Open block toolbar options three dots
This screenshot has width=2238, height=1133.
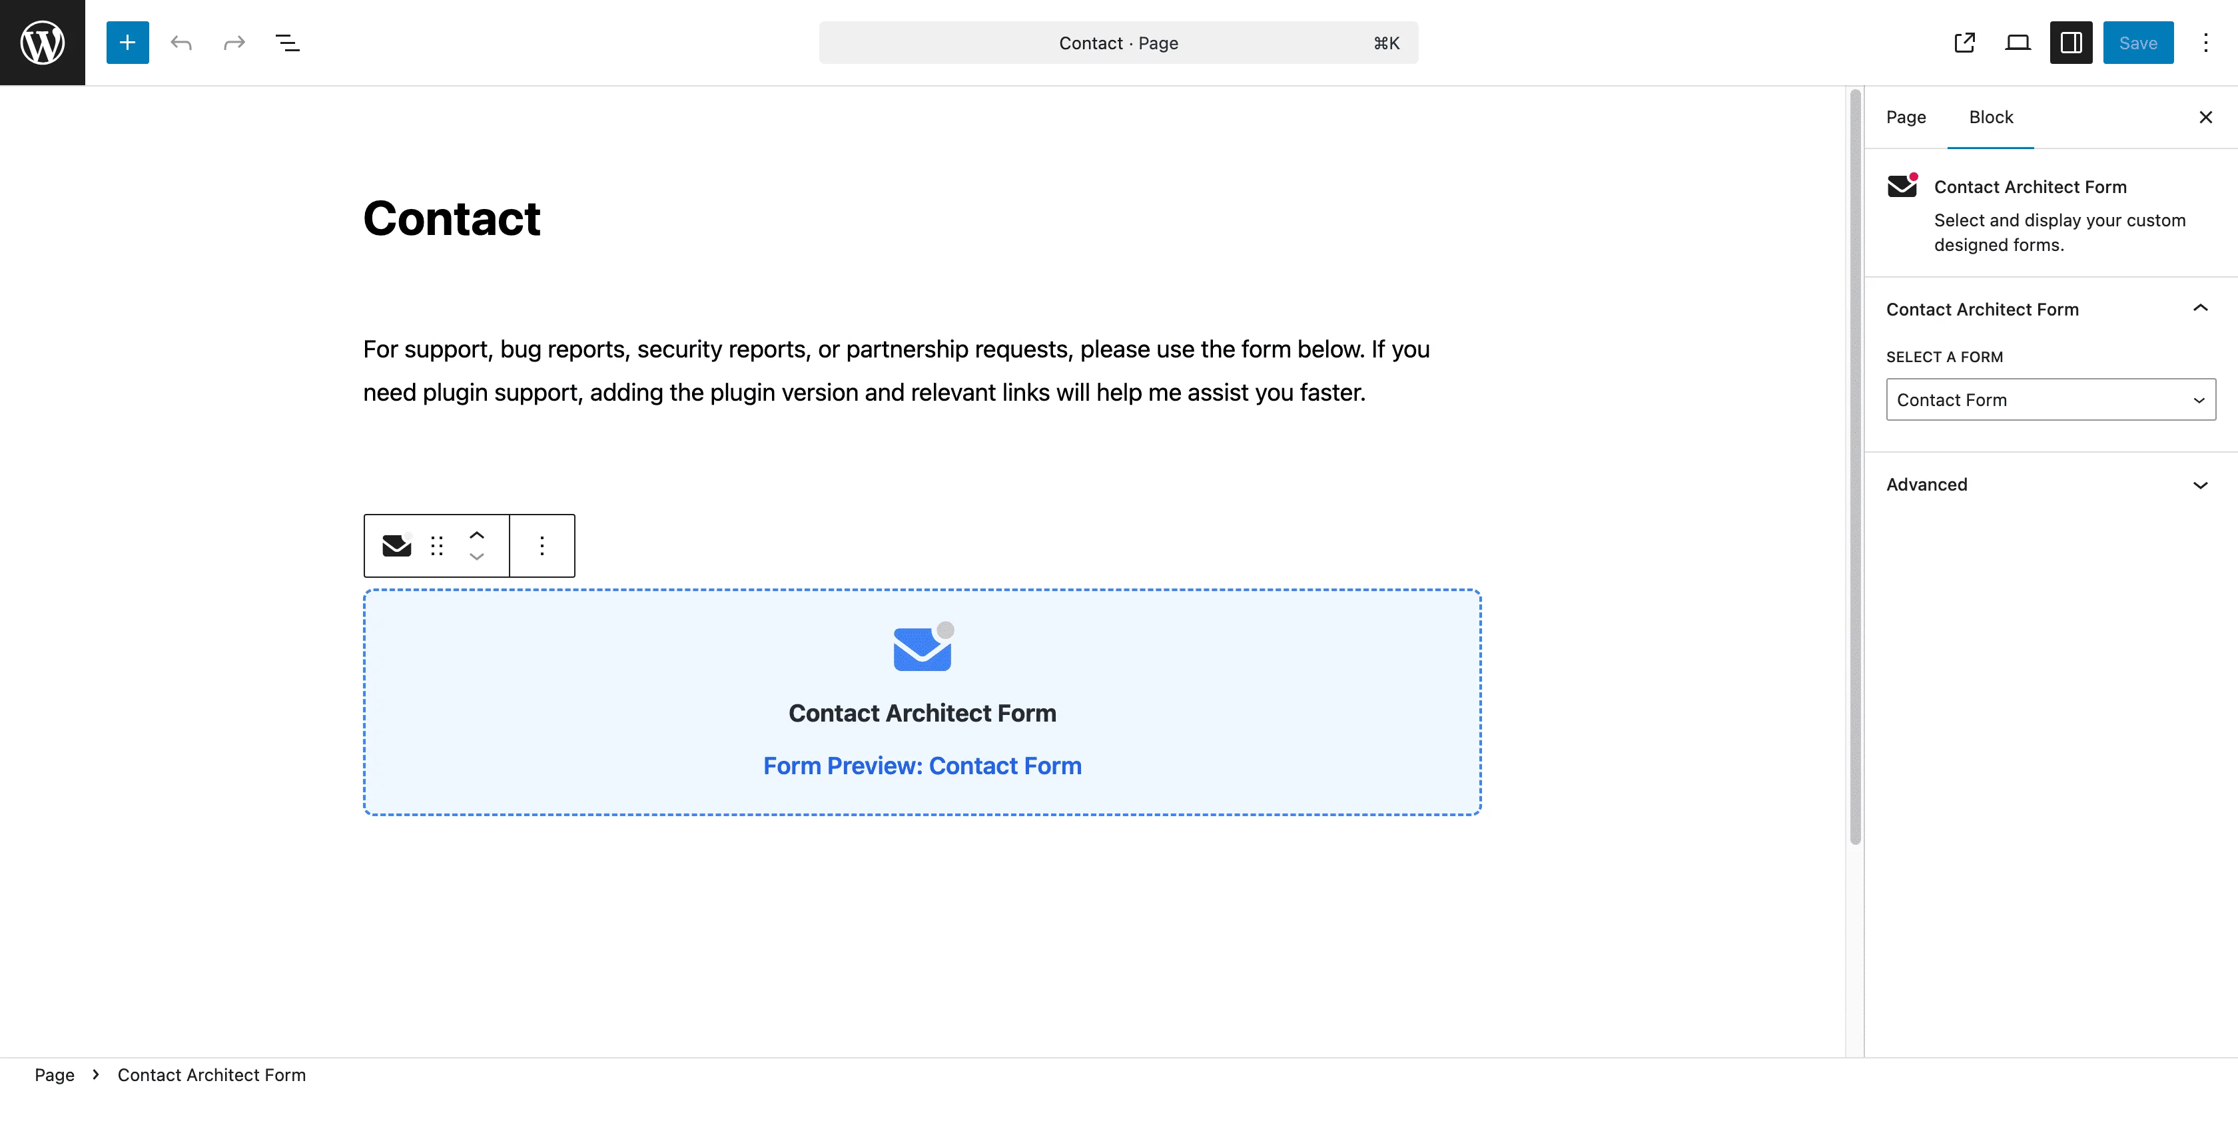[542, 545]
